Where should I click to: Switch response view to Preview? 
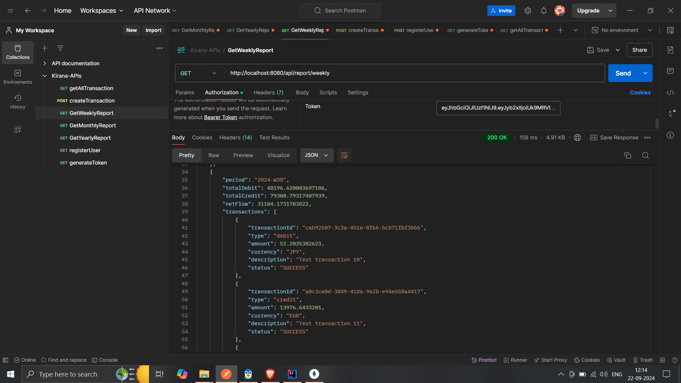click(x=243, y=155)
